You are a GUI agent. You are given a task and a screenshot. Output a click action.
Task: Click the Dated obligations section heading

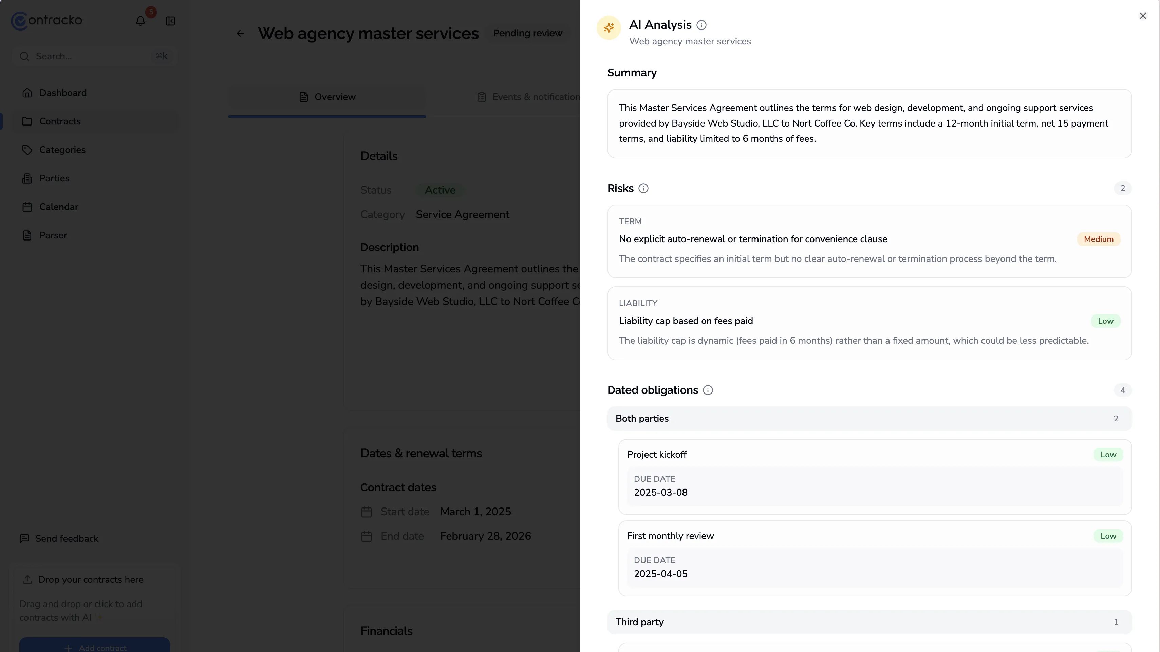[653, 390]
